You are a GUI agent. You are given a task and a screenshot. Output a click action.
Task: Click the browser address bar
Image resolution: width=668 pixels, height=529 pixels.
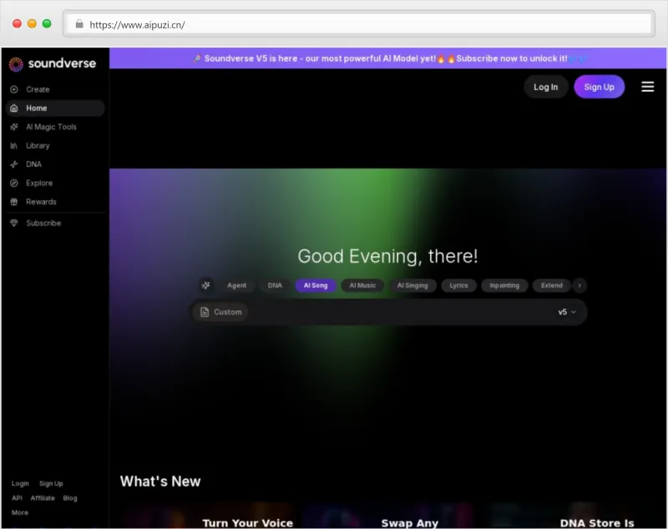click(359, 24)
